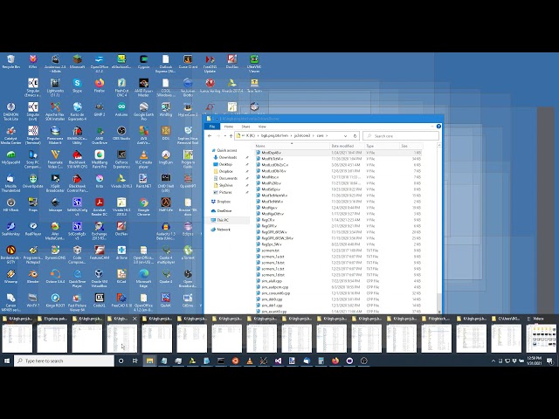This screenshot has height=419, width=559.
Task: Open the QuickTime Player desktop icon
Action: (x=77, y=278)
